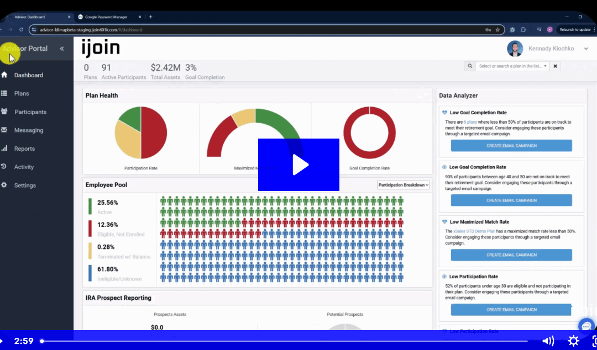Click the green Active color bar in legend
Viewport: 597px width, 350px height.
pyautogui.click(x=90, y=206)
